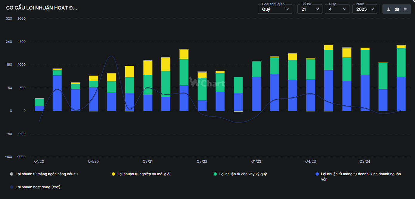Click the Q1/23 stacked bar
The height and width of the screenshot is (199, 415).
256,86
